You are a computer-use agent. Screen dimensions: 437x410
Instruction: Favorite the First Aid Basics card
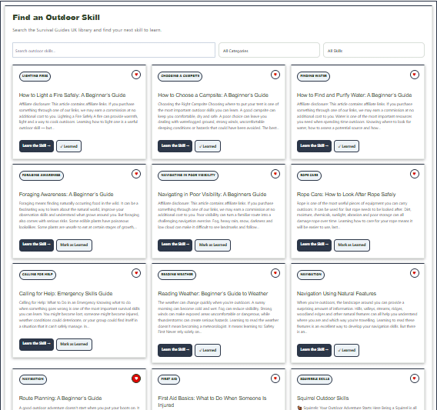tap(275, 378)
